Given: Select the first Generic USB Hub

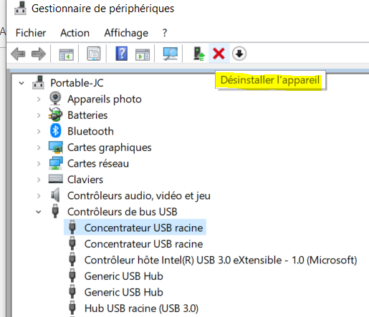Looking at the screenshot, I should pyautogui.click(x=124, y=276).
